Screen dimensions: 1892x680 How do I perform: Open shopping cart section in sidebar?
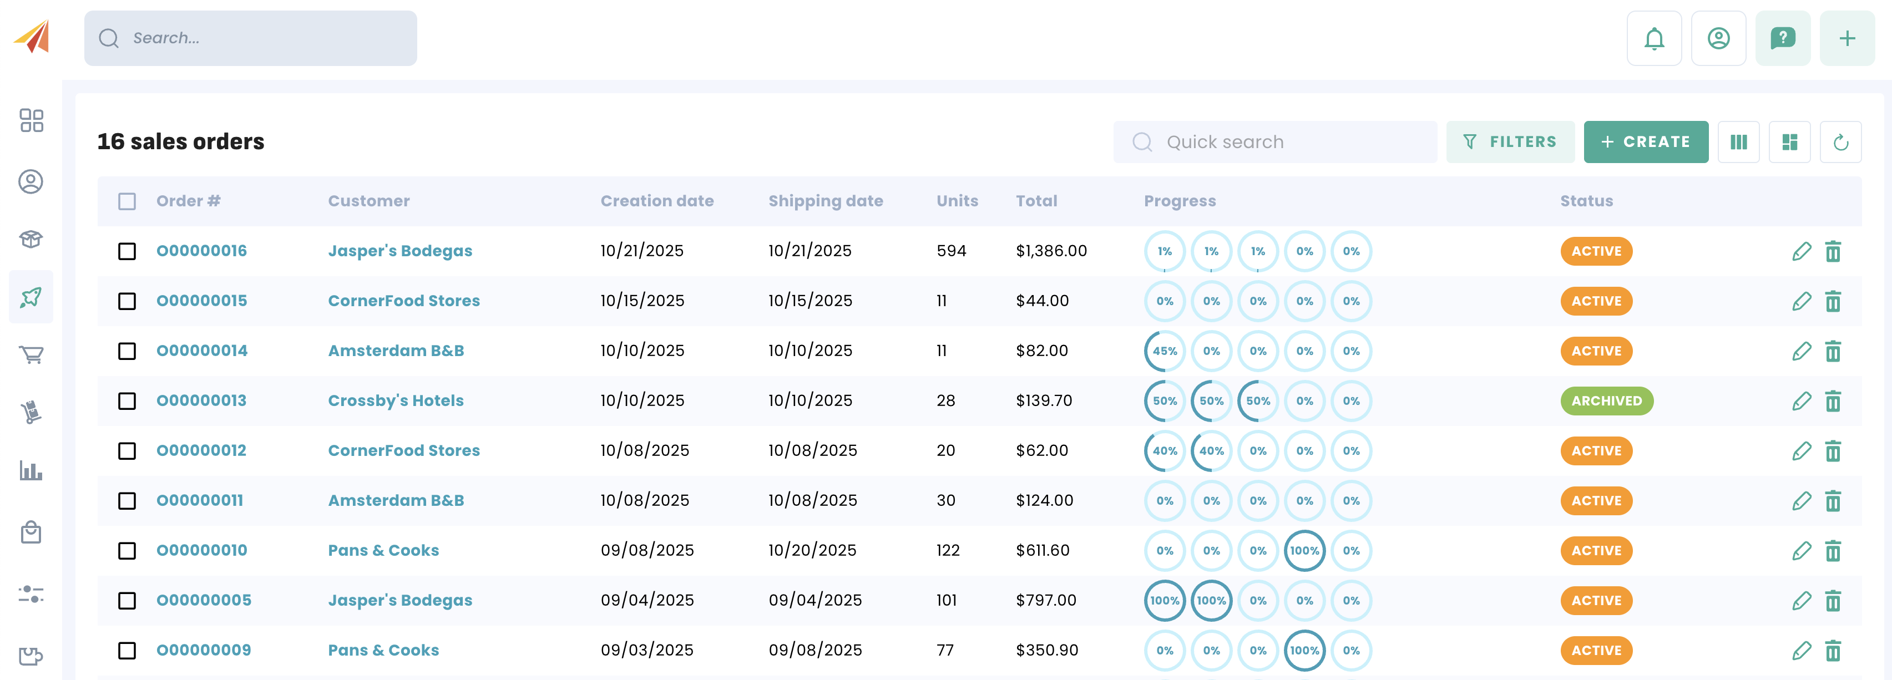pyautogui.click(x=31, y=354)
